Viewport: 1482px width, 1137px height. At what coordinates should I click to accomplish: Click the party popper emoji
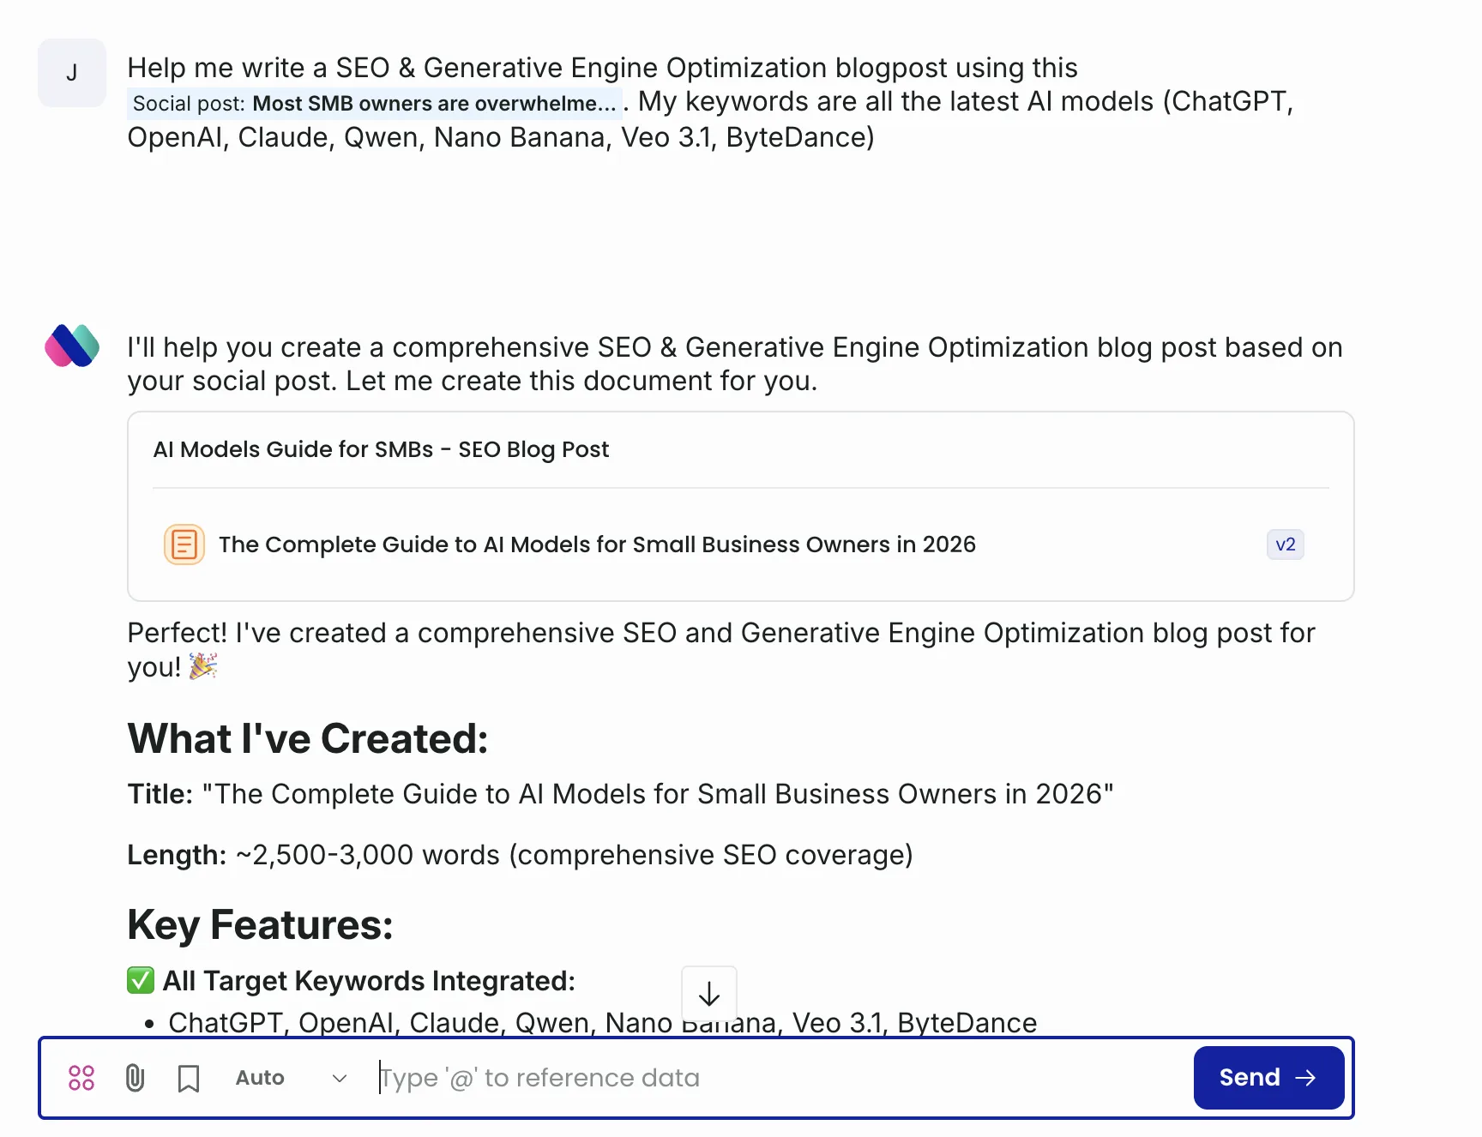coord(203,665)
